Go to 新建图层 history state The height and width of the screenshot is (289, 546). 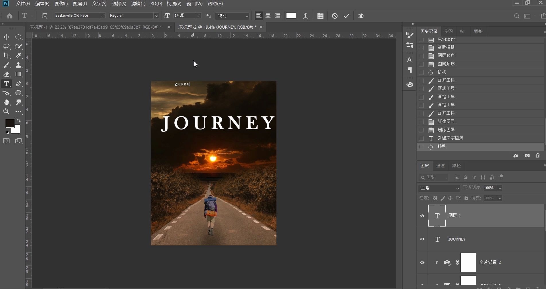pyautogui.click(x=480, y=122)
